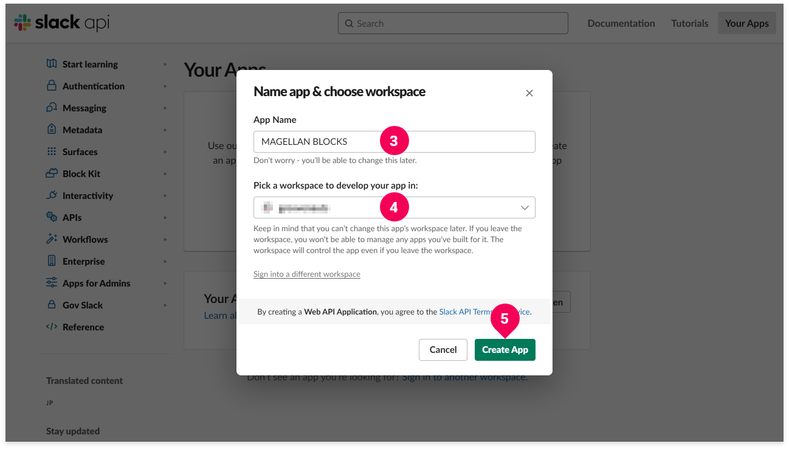Click the Block Kit icon
The width and height of the screenshot is (789, 449).
[x=52, y=173]
